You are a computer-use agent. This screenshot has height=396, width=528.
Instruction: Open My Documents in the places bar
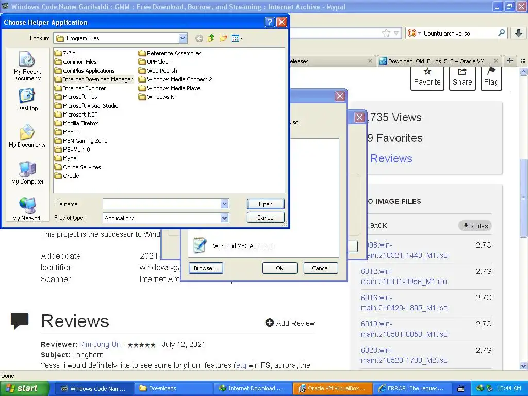coord(27,136)
